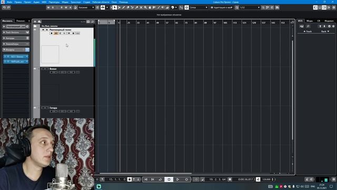Toggle Suspend automation A button

[70, 7]
